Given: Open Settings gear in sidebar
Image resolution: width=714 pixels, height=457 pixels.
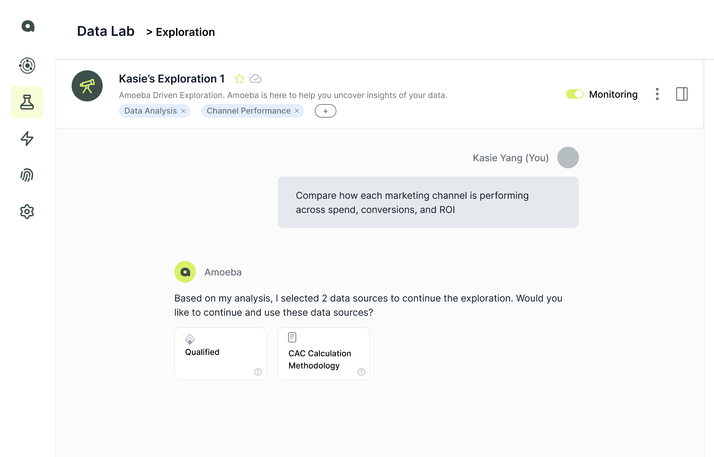Looking at the screenshot, I should (27, 212).
